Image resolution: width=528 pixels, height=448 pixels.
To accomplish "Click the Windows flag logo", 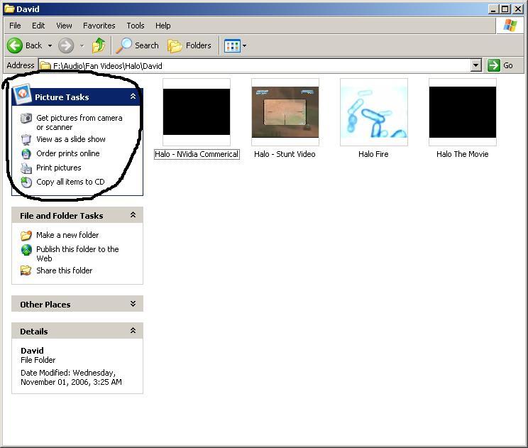I will tap(510, 26).
